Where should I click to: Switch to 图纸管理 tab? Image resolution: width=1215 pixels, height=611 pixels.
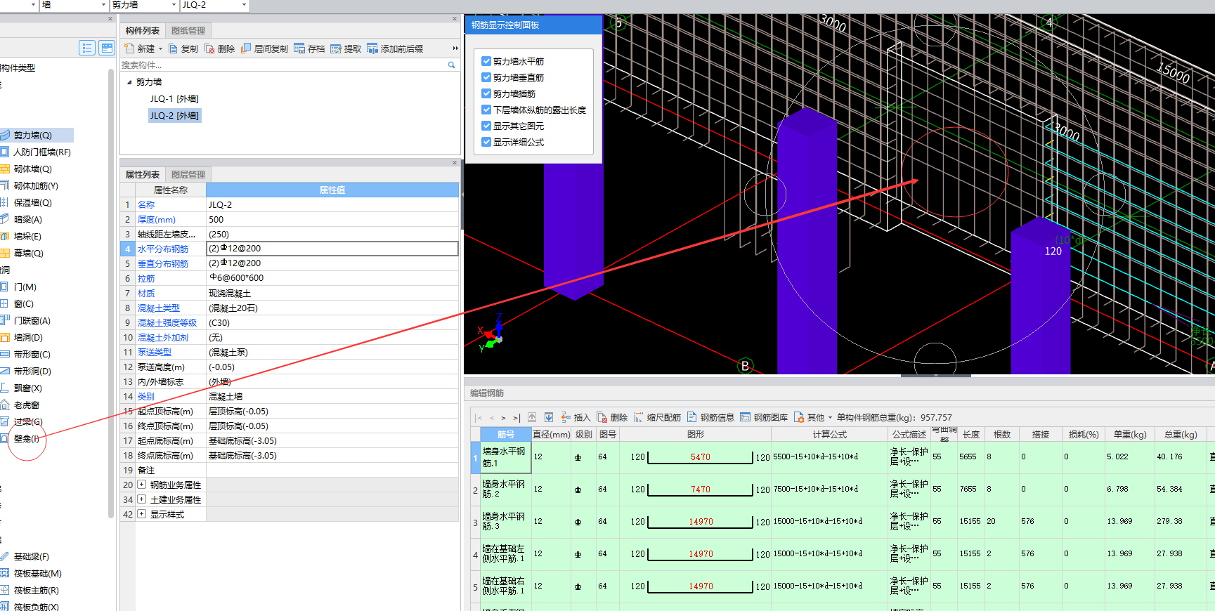pyautogui.click(x=188, y=30)
